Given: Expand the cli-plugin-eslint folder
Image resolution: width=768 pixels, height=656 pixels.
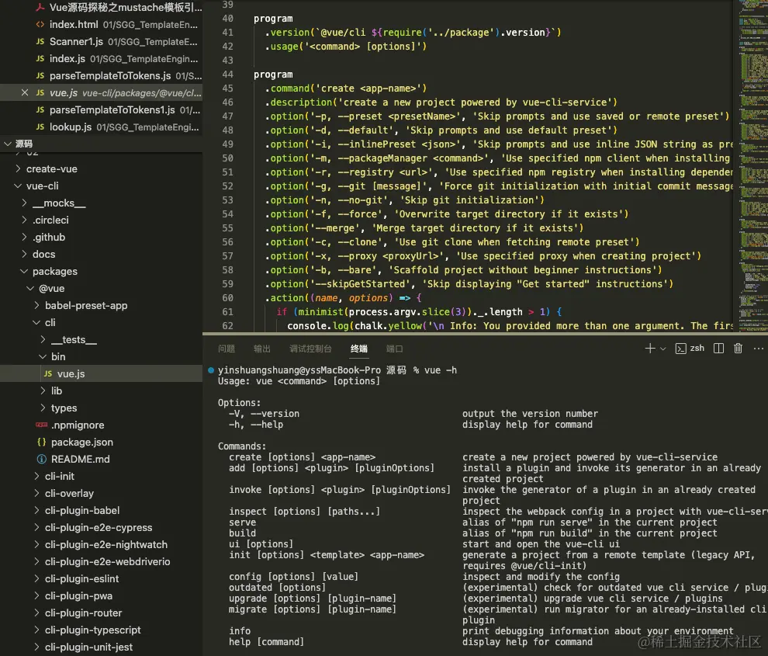Looking at the screenshot, I should 101,579.
